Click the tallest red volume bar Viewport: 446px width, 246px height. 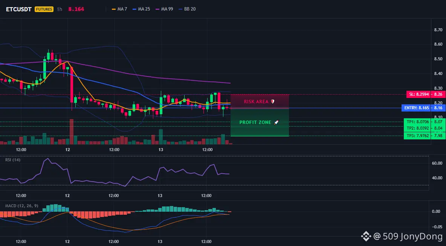click(72, 132)
